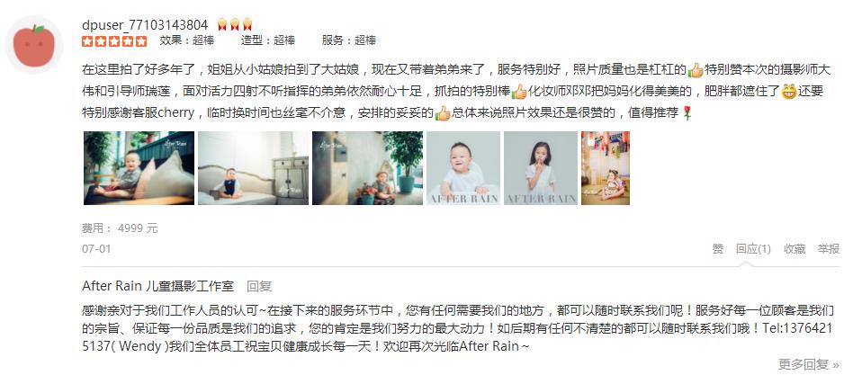This screenshot has width=844, height=375.
Task: Click the red apple user avatar
Action: (34, 45)
